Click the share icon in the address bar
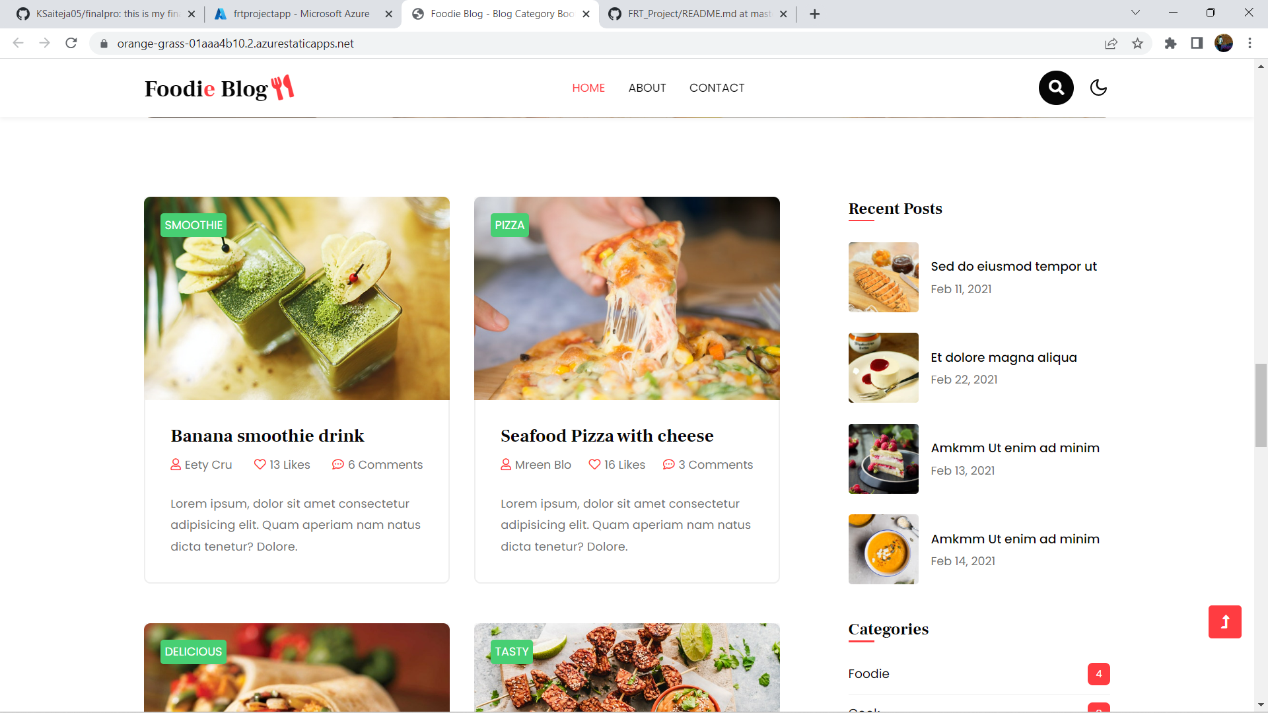The image size is (1268, 713). tap(1111, 44)
